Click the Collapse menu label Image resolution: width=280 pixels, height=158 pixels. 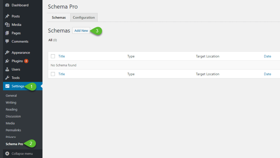22,154
